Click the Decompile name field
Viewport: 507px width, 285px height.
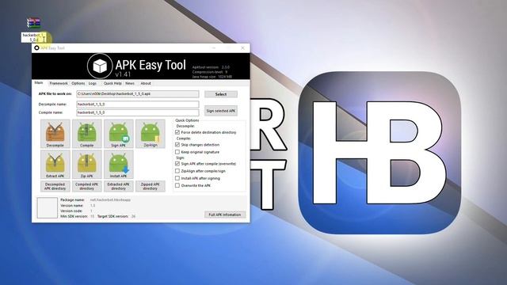click(138, 104)
